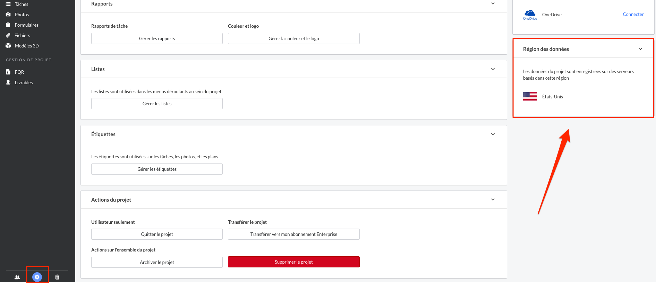
Task: Click the data region description text
Action: [x=578, y=75]
